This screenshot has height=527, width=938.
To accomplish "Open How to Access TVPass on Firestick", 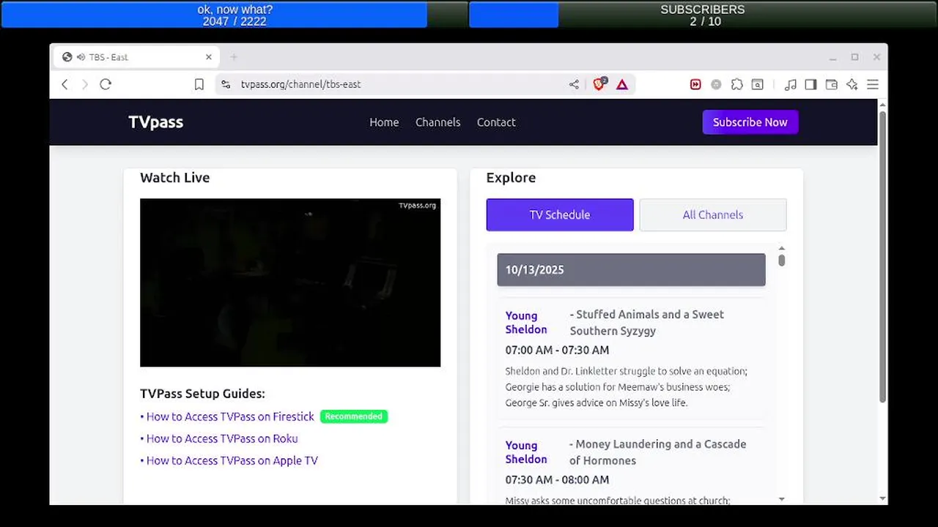I will 230,416.
